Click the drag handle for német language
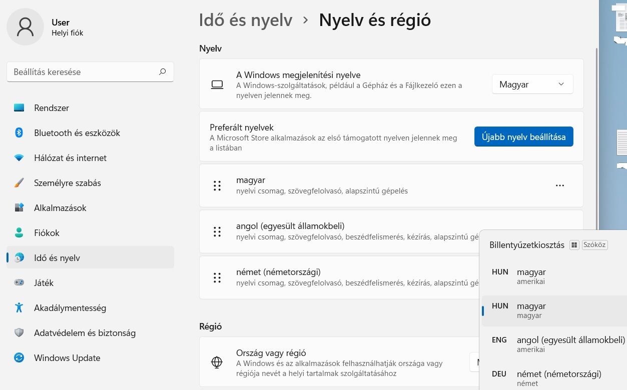 217,277
